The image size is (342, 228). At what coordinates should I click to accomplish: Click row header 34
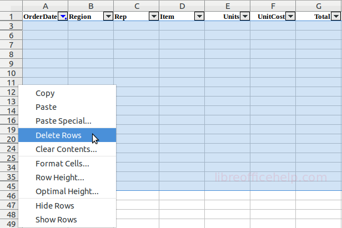point(9,168)
